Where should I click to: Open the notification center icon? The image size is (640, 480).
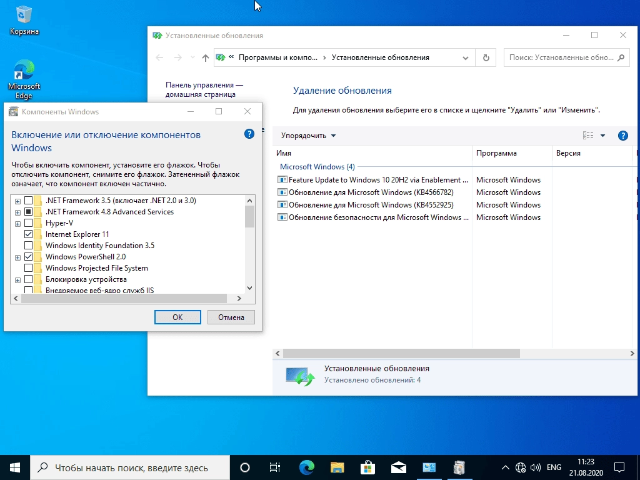click(x=619, y=467)
